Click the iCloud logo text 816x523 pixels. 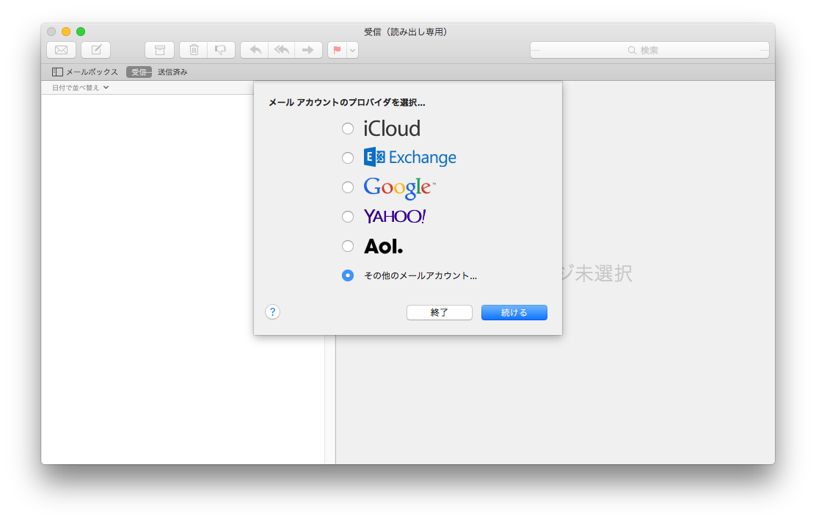pos(392,129)
